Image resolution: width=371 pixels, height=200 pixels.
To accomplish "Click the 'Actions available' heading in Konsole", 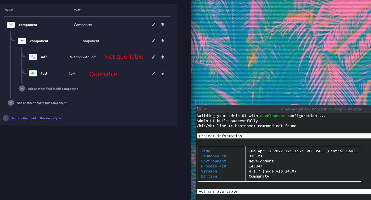I will point(218,191).
